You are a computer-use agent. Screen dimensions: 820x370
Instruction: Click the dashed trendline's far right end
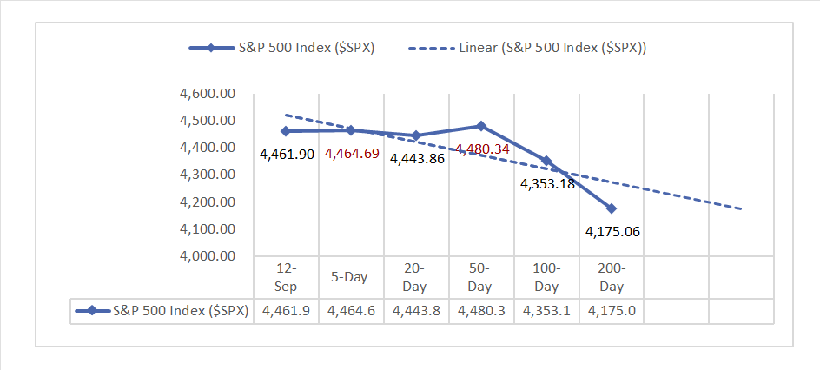coord(741,209)
